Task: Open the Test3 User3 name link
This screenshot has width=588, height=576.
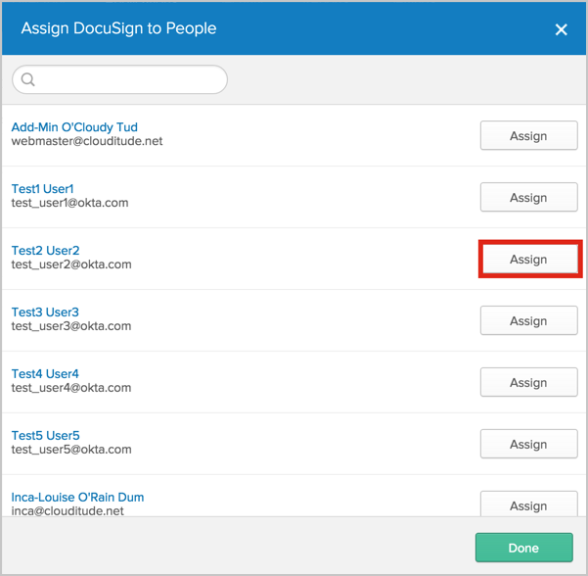Action: [x=45, y=312]
